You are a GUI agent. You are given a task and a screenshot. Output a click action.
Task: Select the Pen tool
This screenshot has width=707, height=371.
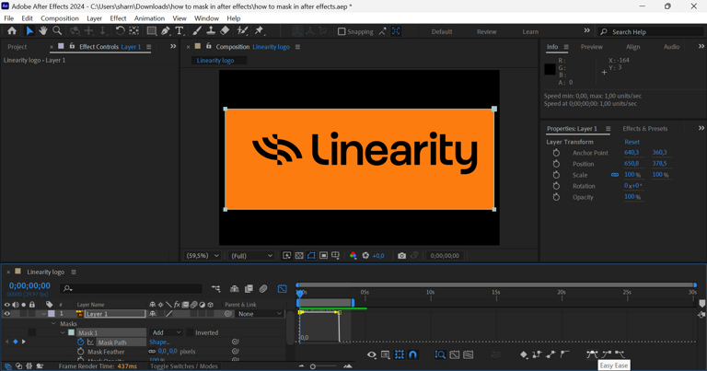(166, 30)
